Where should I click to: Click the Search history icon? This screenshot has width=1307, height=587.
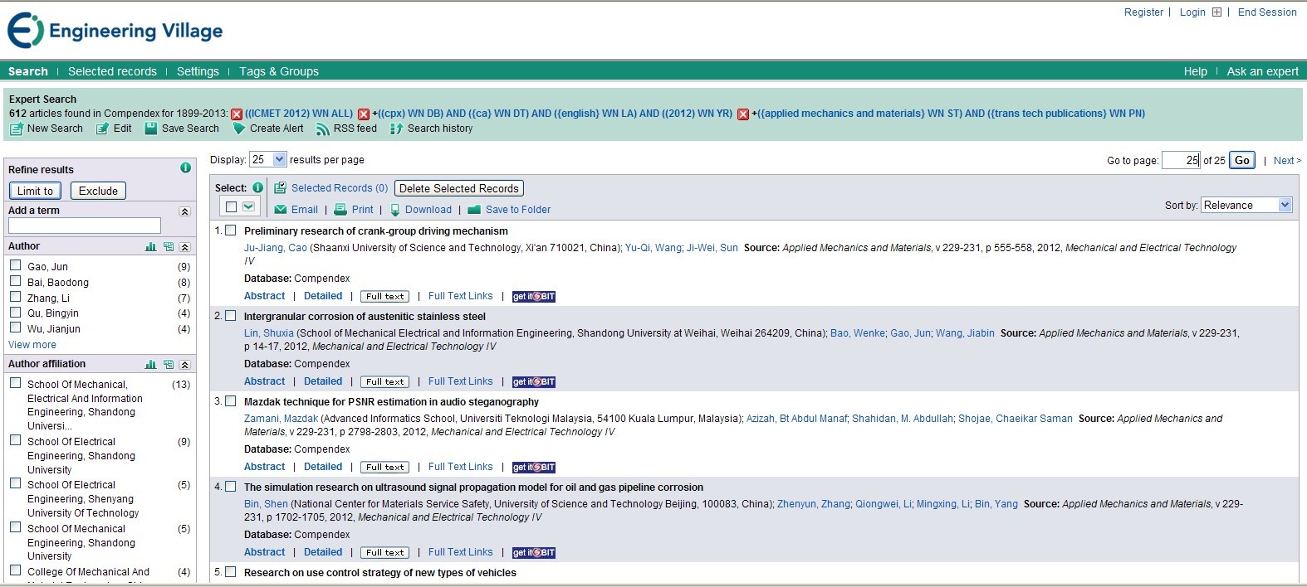click(396, 129)
